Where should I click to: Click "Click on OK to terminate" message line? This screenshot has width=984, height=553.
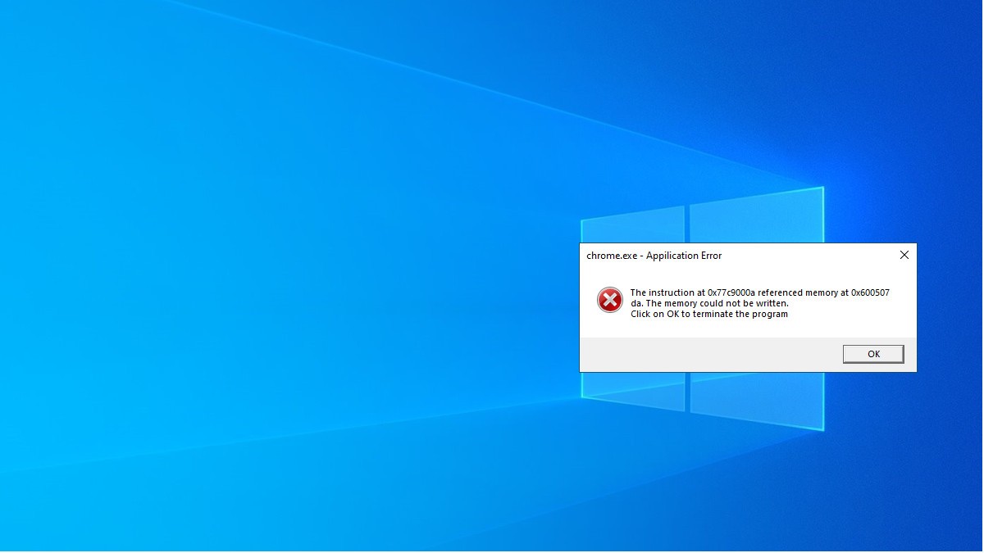pos(708,314)
